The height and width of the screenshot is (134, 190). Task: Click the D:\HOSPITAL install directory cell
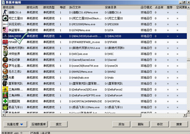click(113, 101)
